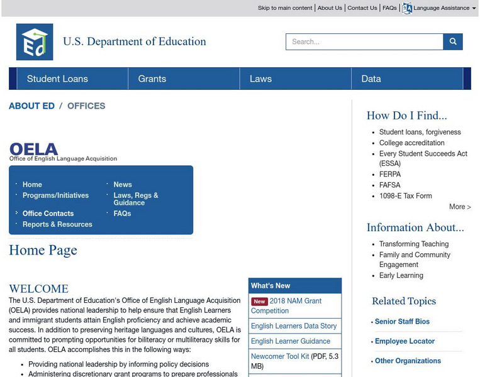Open Student loans, forgiveness link
Screen dimensions: 480x377
click(420, 132)
